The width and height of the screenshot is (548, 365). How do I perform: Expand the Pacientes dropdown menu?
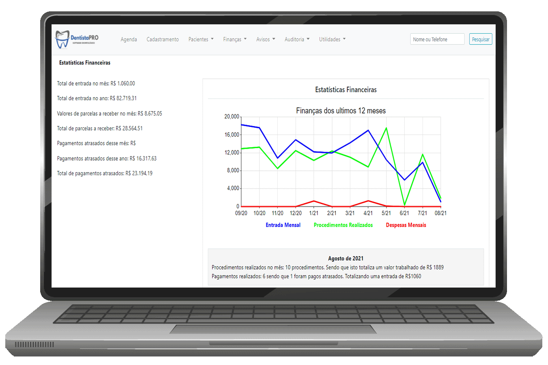(x=201, y=39)
